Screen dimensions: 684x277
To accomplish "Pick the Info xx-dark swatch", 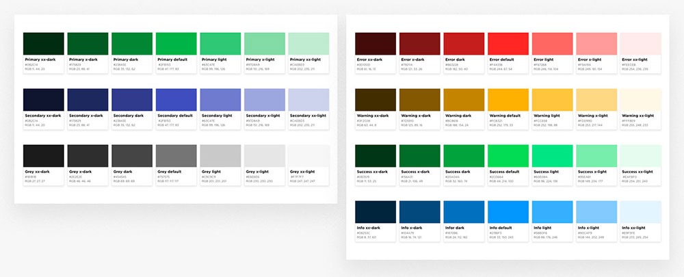I will (x=376, y=212).
